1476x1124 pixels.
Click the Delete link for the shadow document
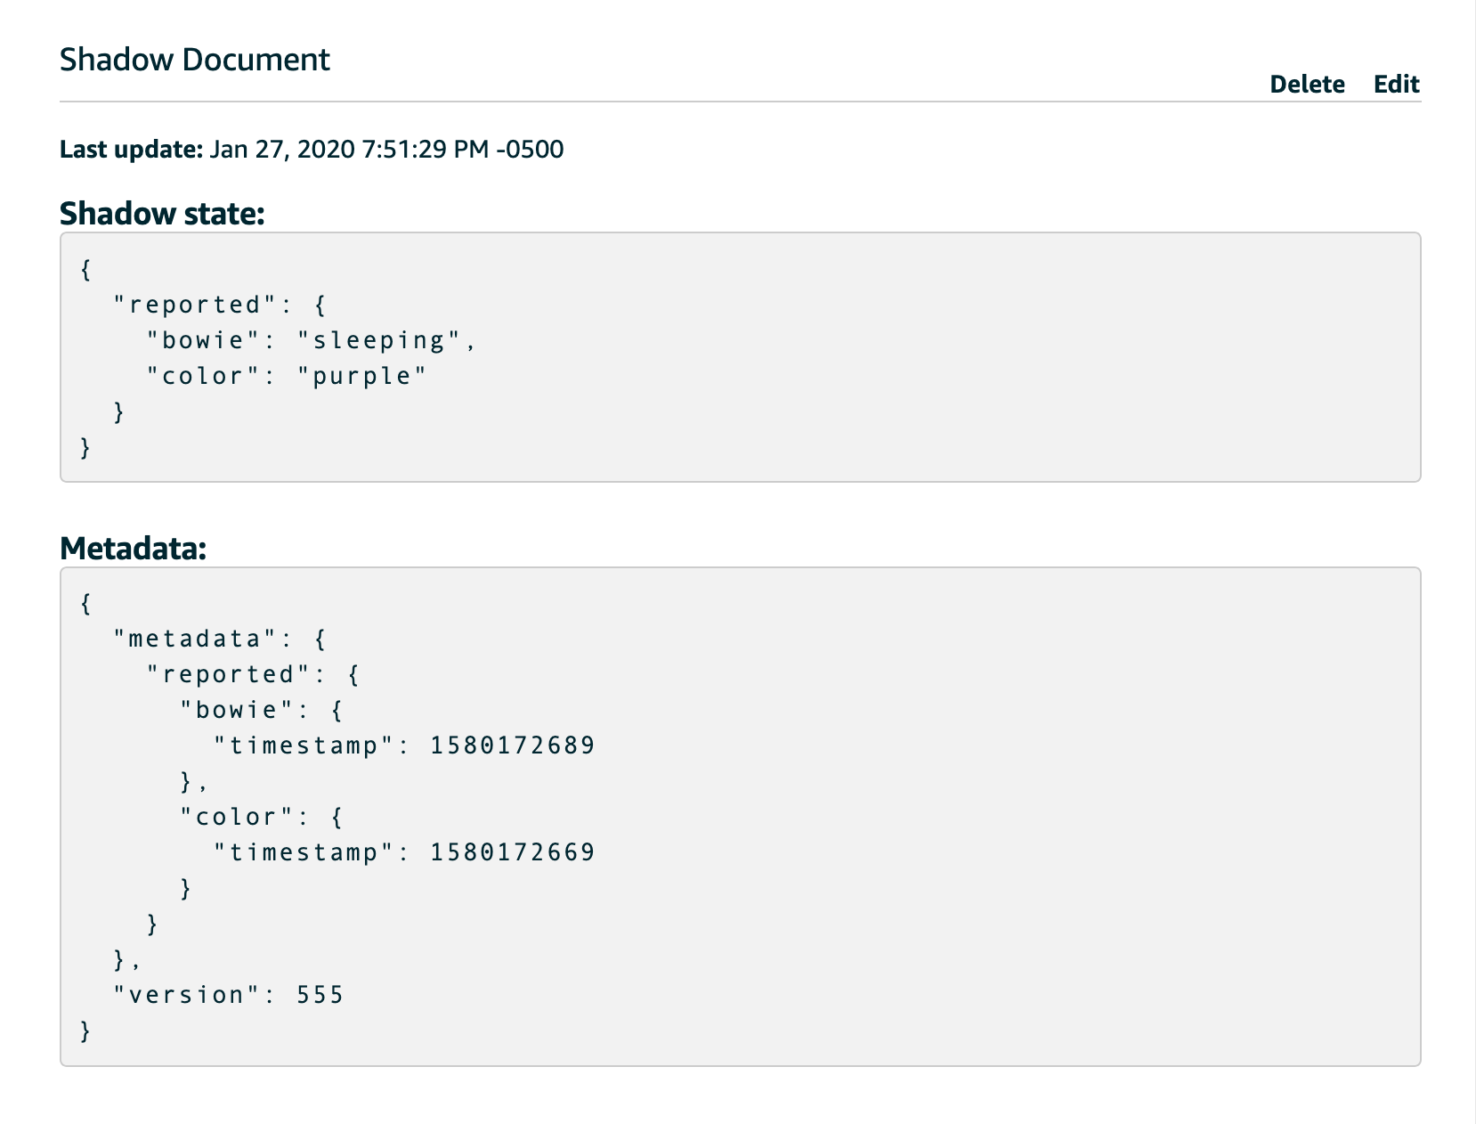1306,84
